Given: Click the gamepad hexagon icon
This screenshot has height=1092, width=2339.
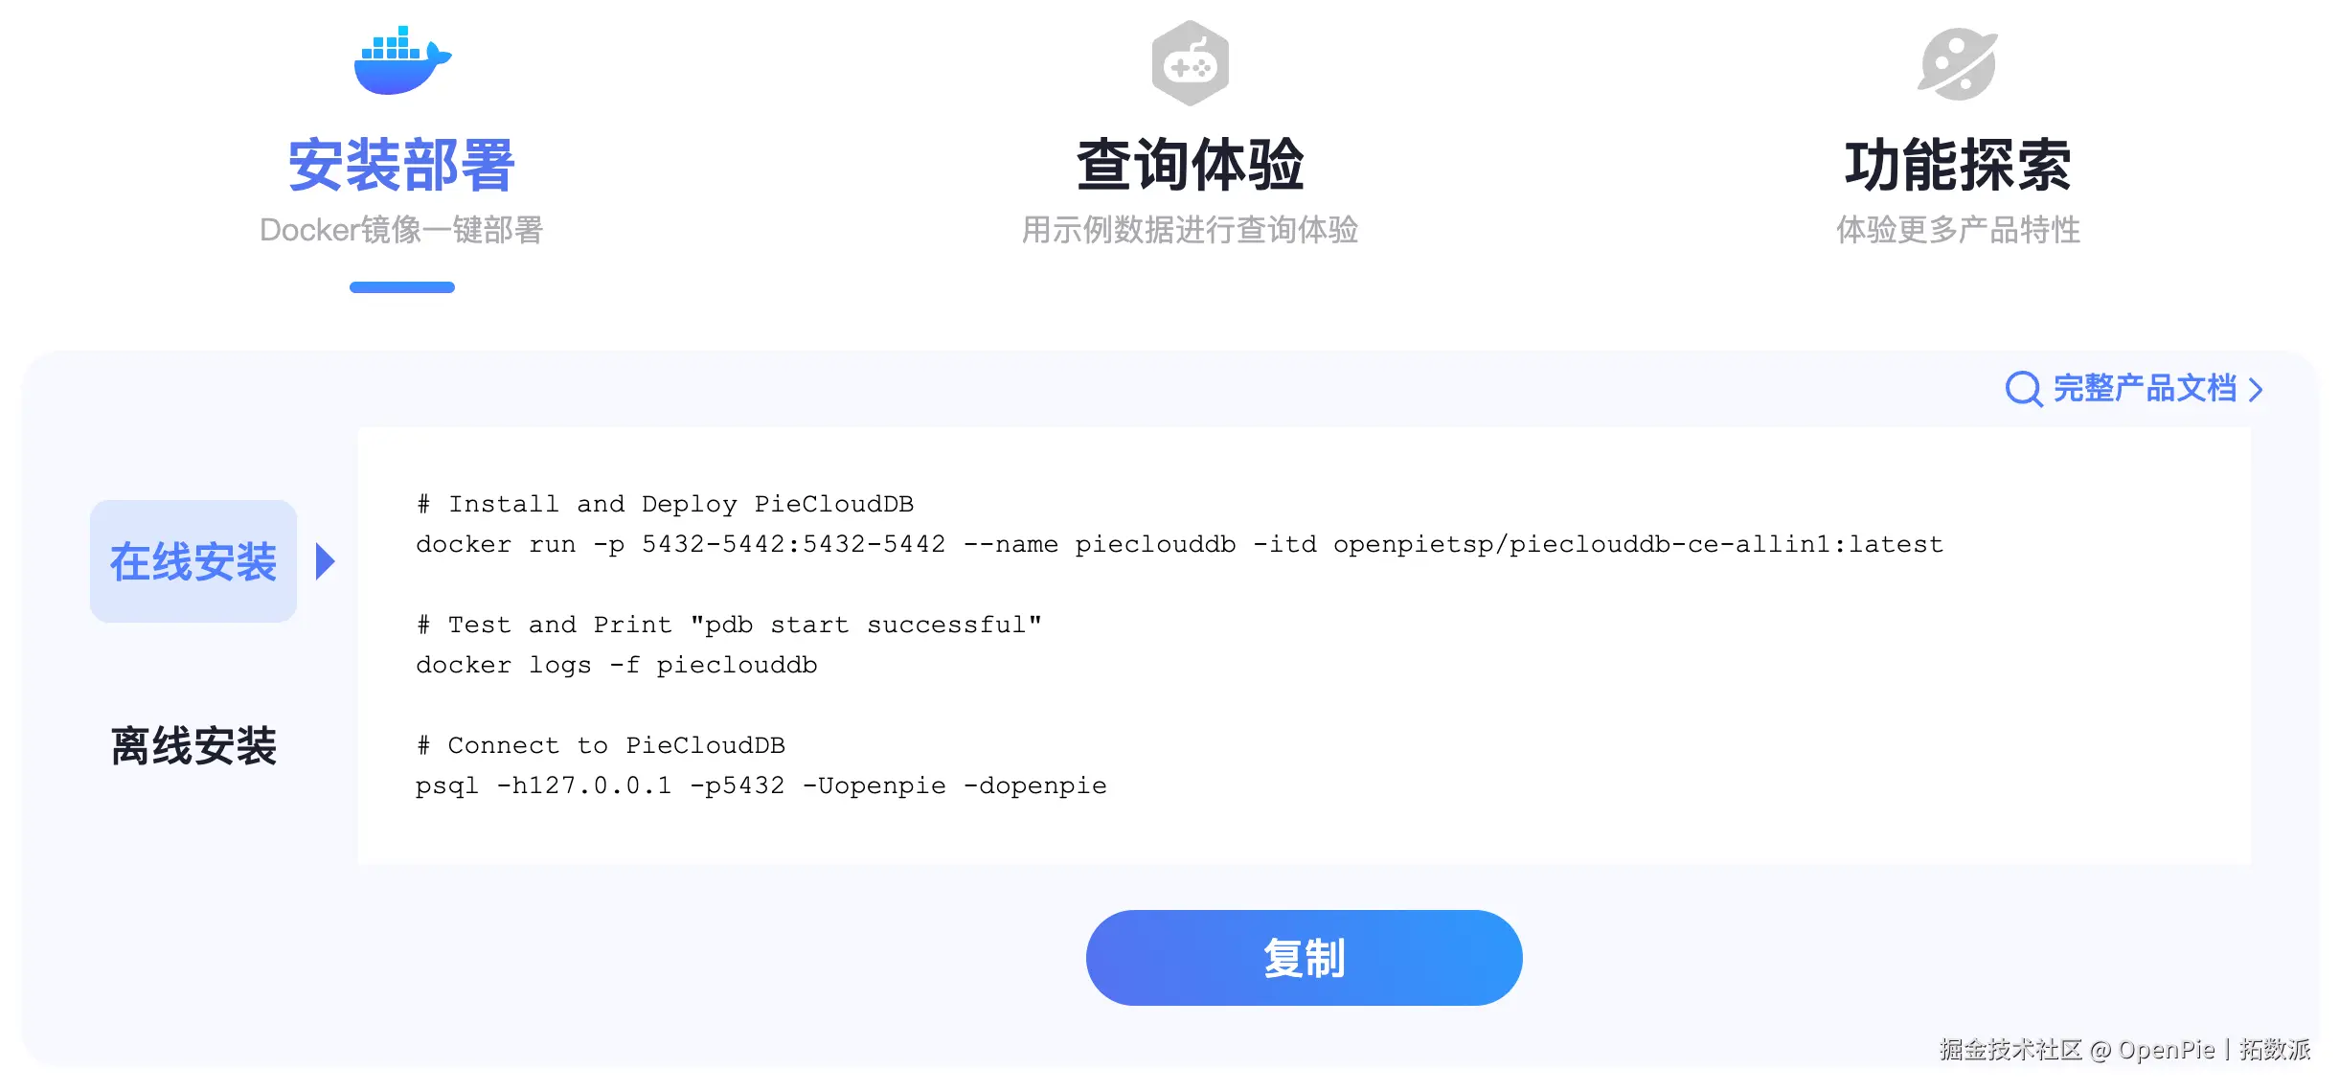Looking at the screenshot, I should coord(1190,63).
